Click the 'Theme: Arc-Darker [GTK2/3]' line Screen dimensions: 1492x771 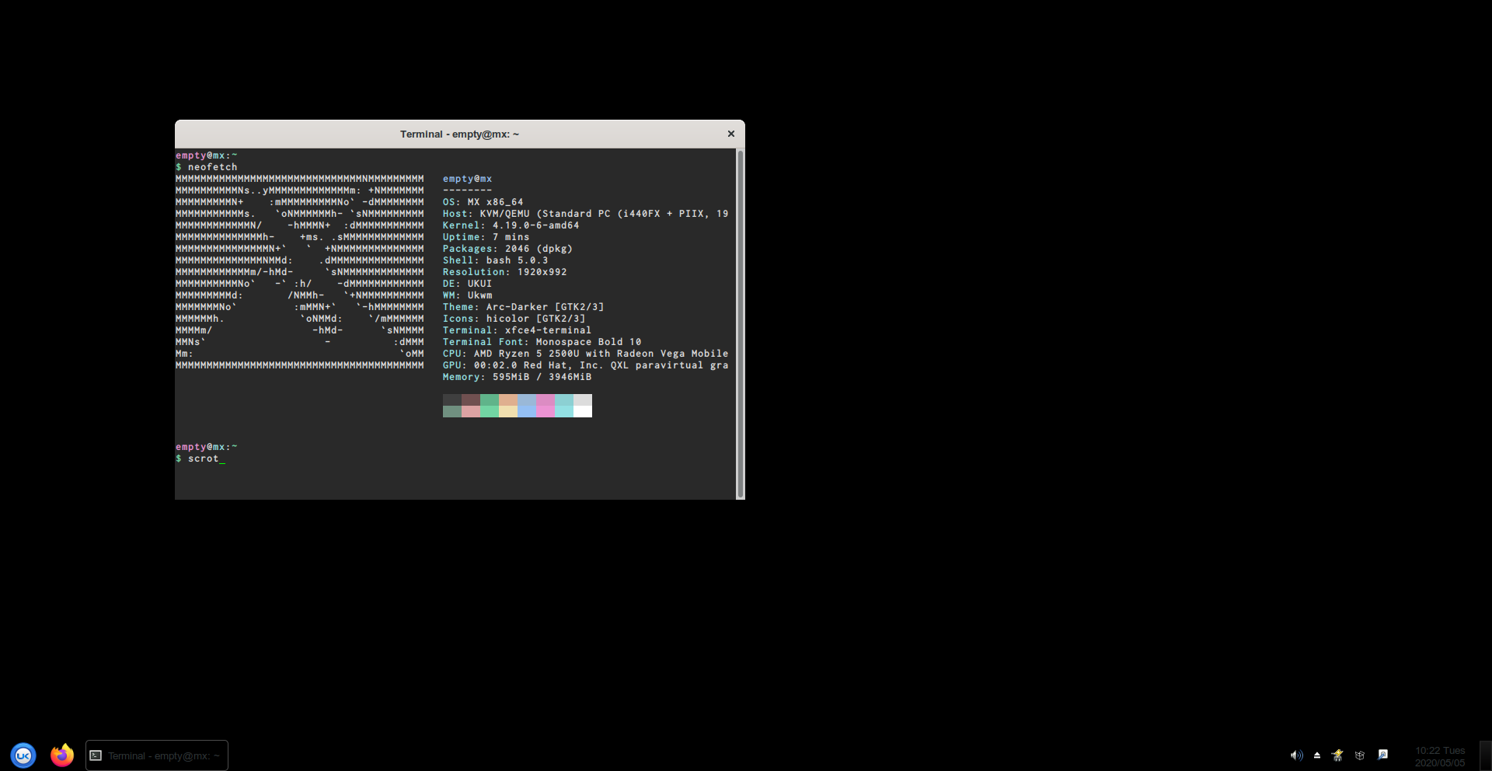[x=524, y=307]
